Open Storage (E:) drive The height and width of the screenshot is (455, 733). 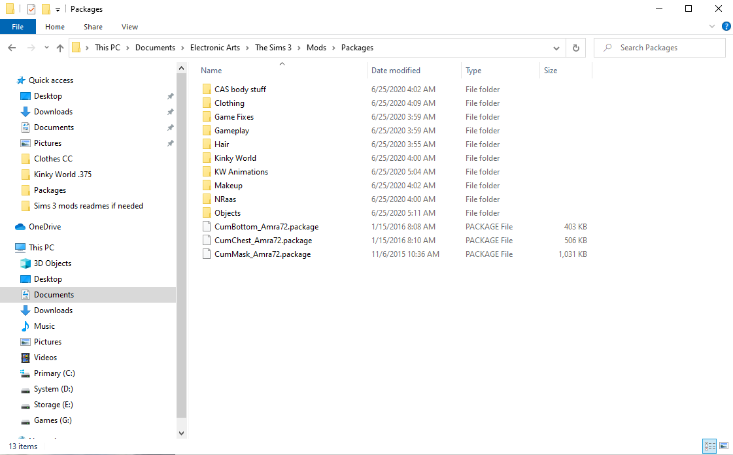54,405
